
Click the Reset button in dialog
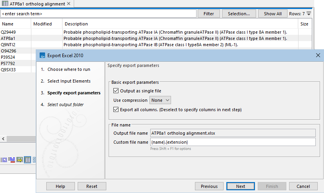[92, 186]
